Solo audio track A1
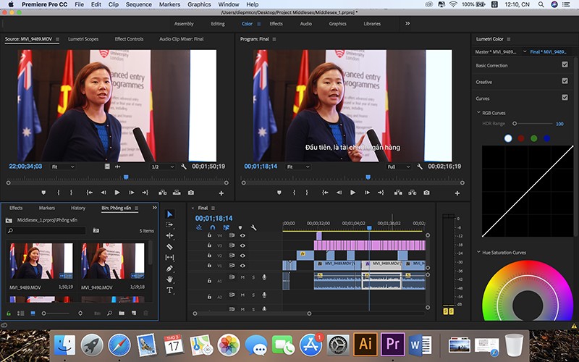 [253, 277]
